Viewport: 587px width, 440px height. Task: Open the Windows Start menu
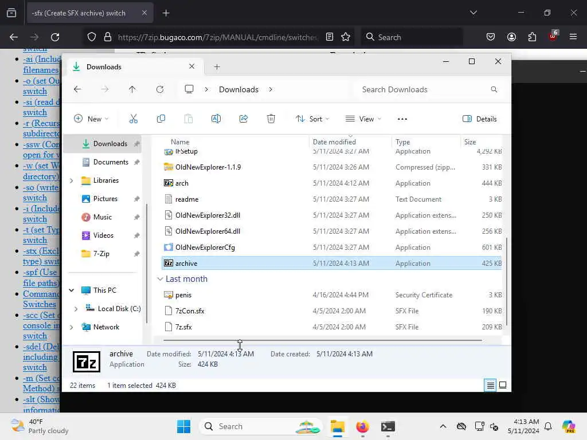pos(183,426)
